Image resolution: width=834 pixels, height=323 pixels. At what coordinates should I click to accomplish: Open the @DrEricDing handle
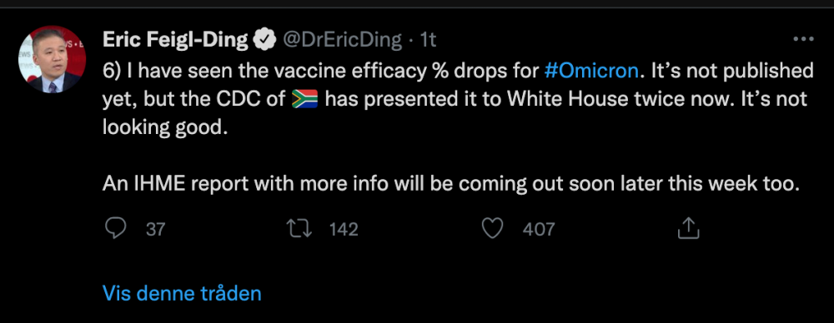pos(341,40)
